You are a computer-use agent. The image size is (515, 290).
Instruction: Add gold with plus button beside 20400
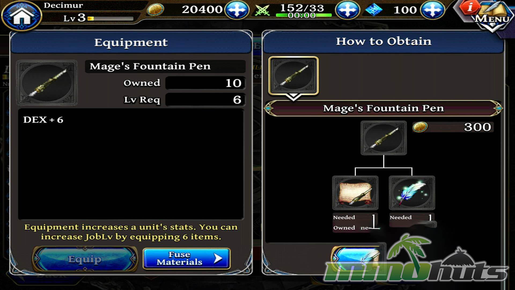click(237, 10)
